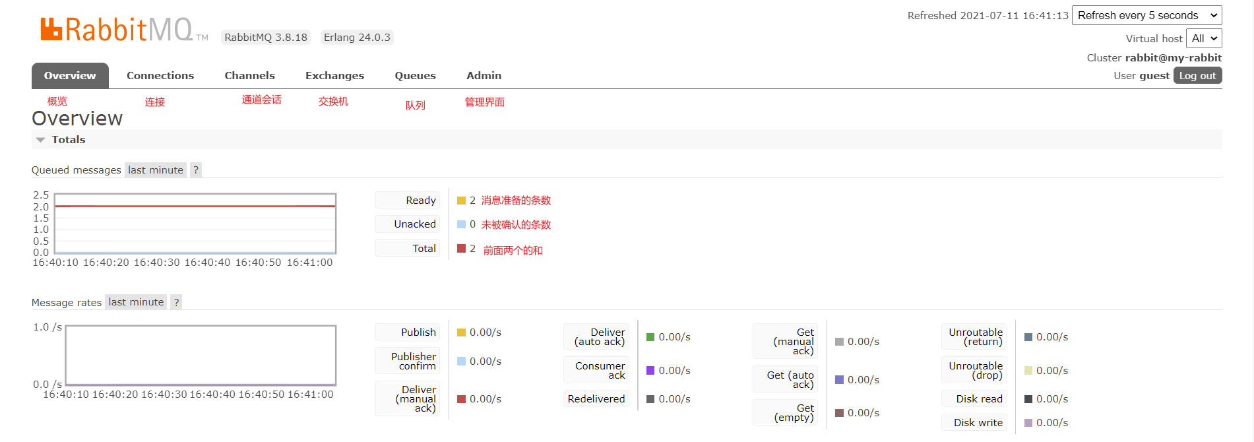The image size is (1254, 442).
Task: Switch to the Admin tab
Action: coord(484,76)
